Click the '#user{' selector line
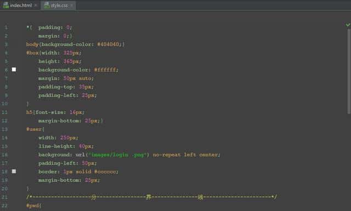 tap(35, 129)
